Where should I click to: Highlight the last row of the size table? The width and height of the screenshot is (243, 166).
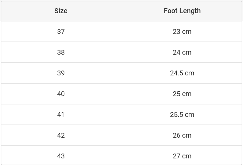click(121, 156)
